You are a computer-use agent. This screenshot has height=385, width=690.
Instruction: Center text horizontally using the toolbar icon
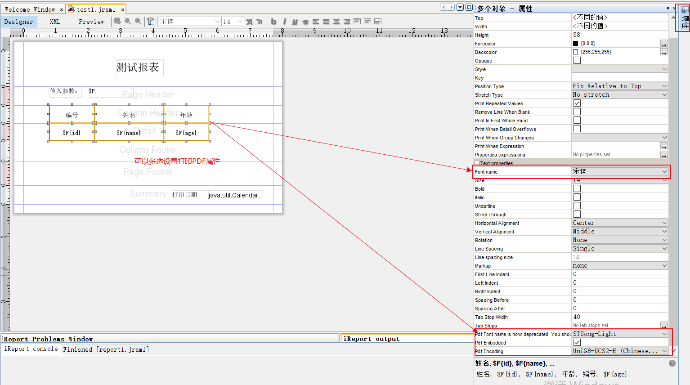pos(336,21)
